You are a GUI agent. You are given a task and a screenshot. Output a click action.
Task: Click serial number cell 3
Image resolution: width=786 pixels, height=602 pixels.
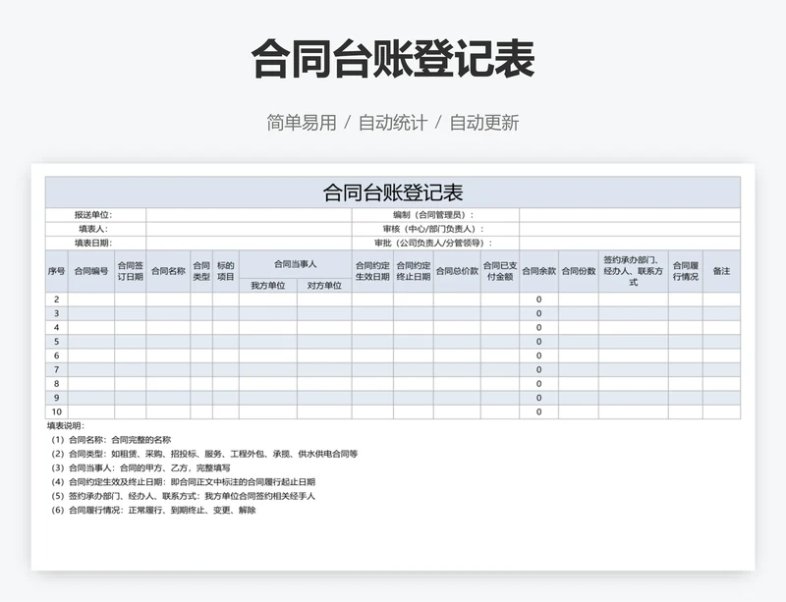(x=57, y=313)
